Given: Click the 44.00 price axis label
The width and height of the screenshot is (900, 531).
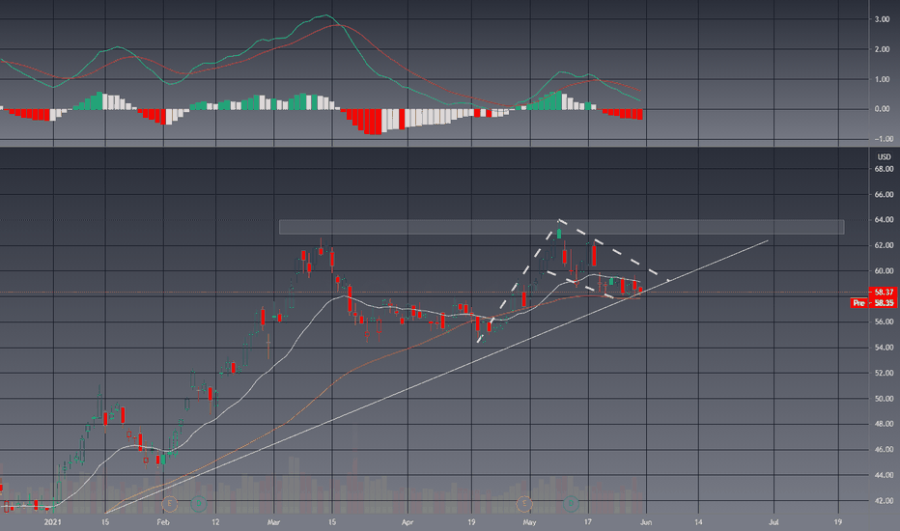Looking at the screenshot, I should coord(884,475).
